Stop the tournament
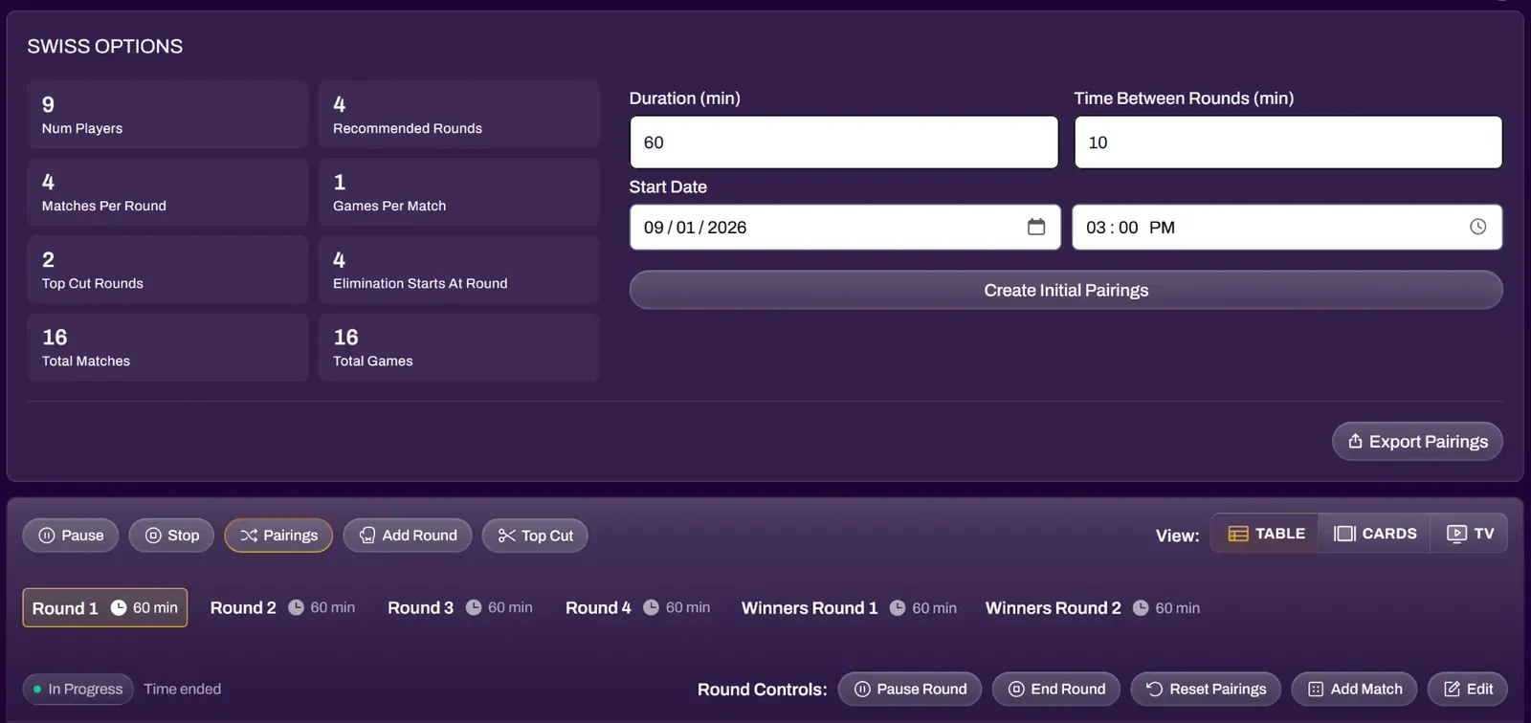 point(171,536)
